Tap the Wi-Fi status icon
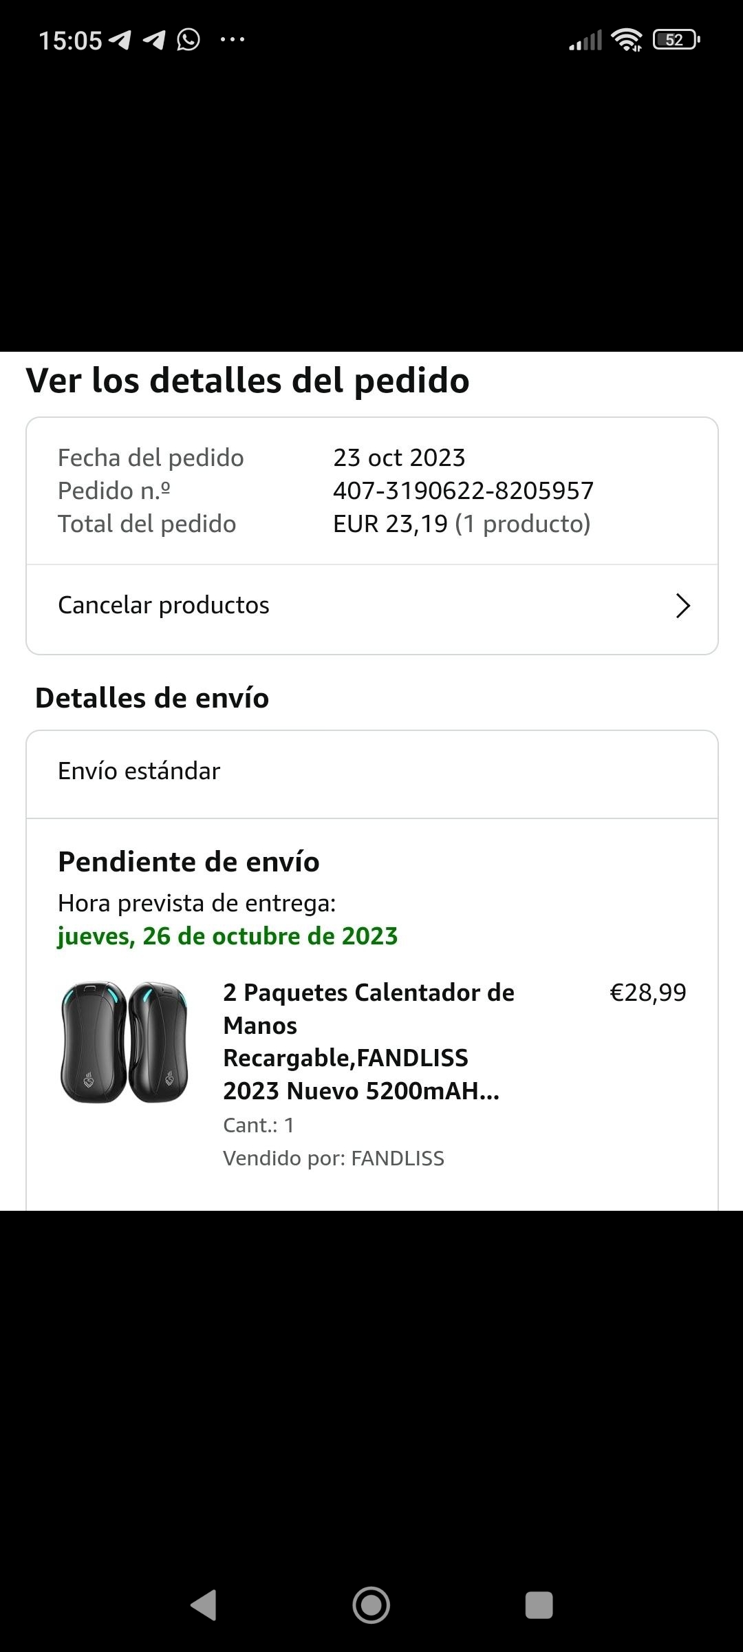Viewport: 743px width, 1652px height. point(626,40)
